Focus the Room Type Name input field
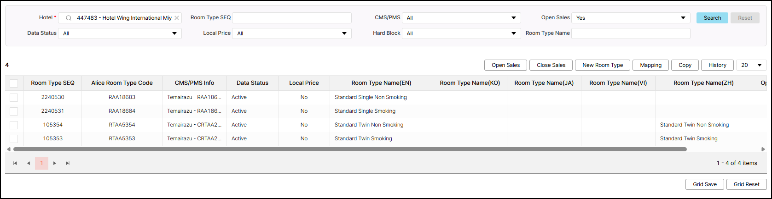Viewport: 772px width, 199px height. (x=631, y=33)
